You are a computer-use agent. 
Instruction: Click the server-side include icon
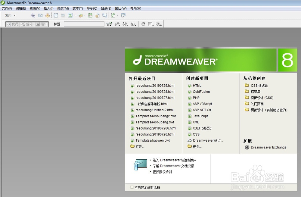[98, 15]
